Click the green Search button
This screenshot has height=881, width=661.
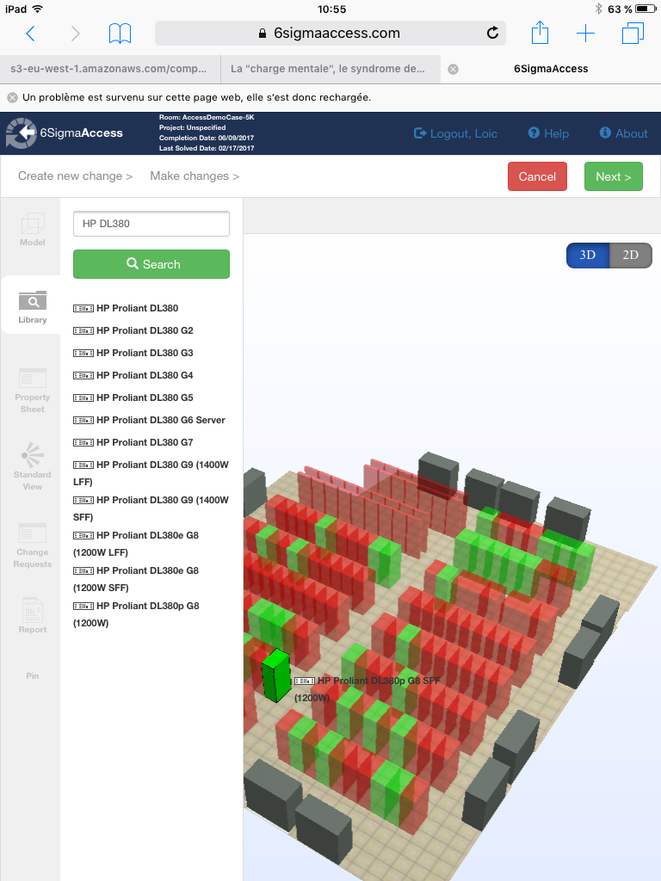pos(151,264)
